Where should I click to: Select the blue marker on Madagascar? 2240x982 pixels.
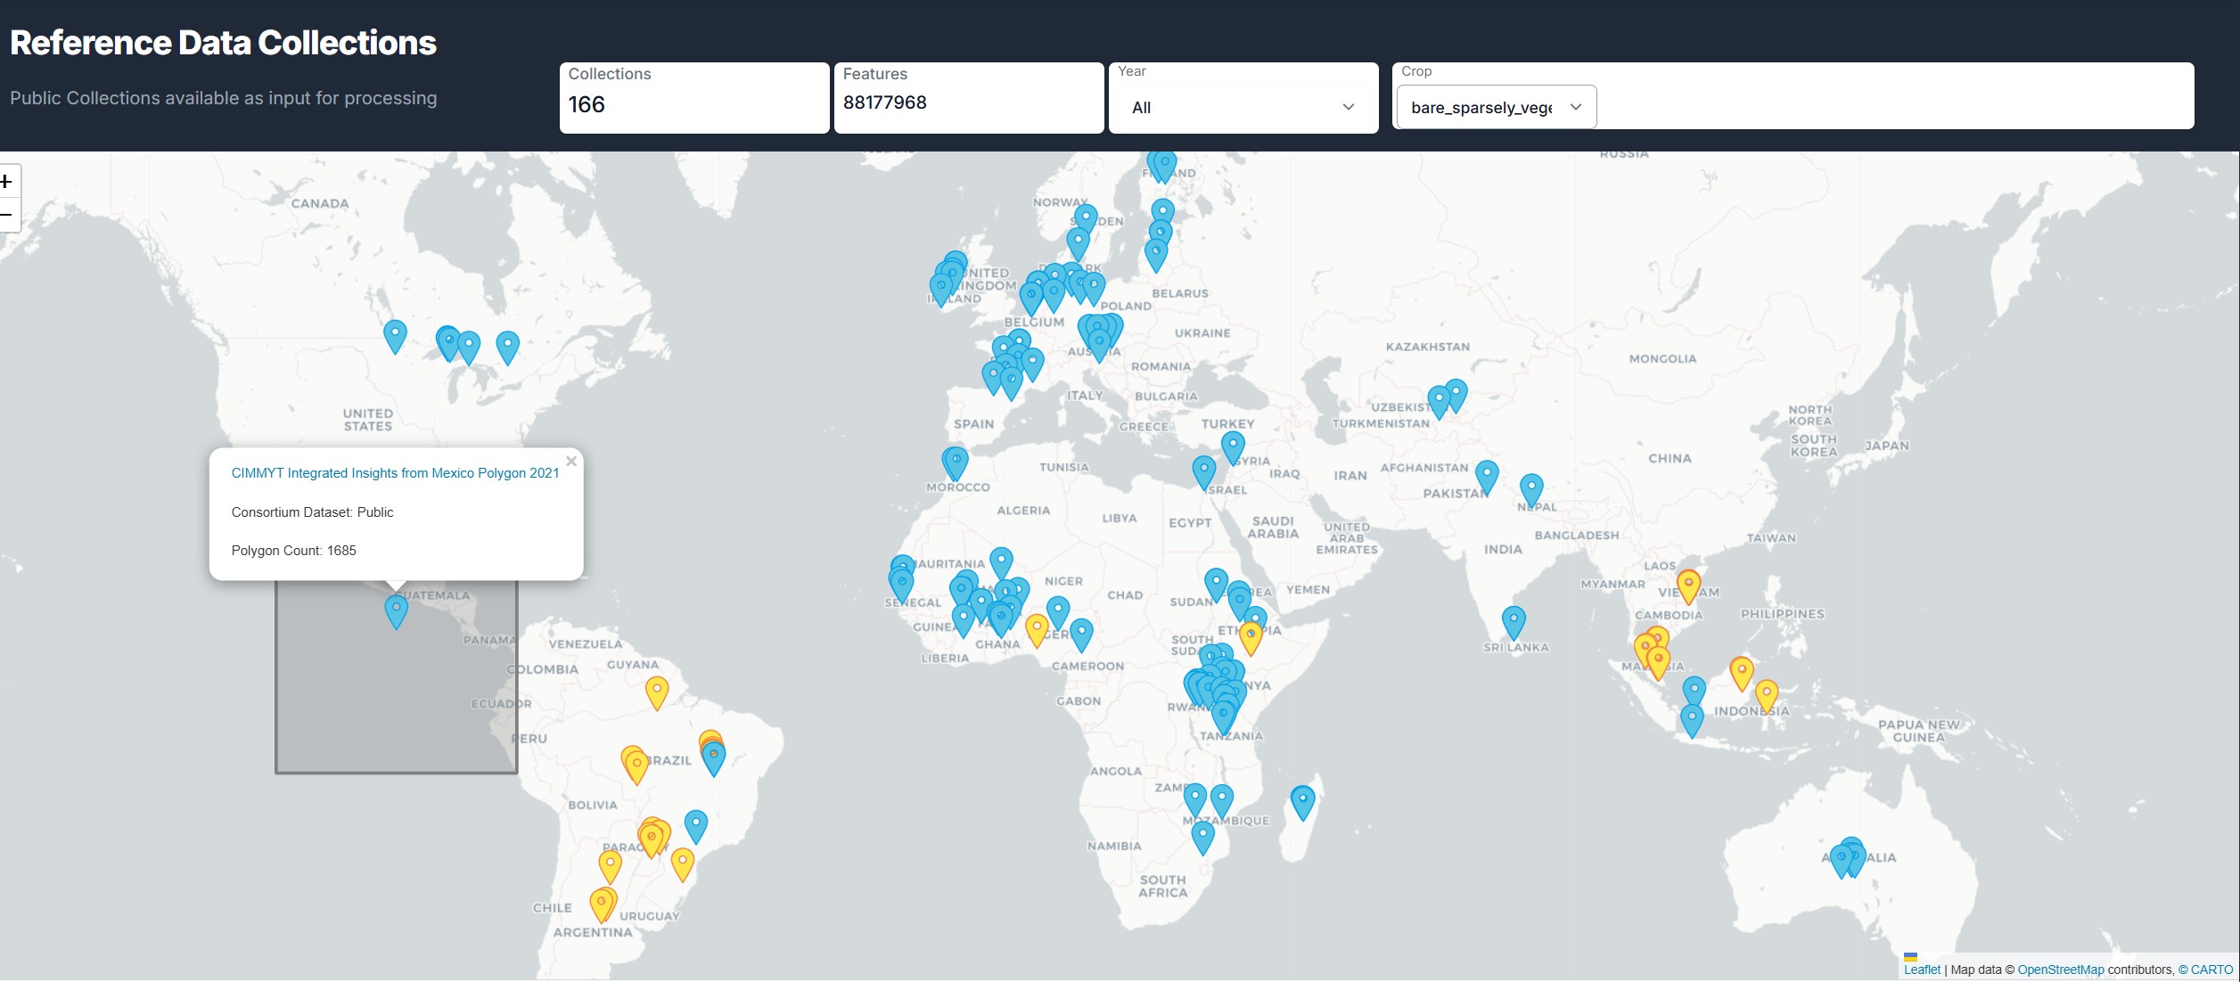pos(1302,803)
